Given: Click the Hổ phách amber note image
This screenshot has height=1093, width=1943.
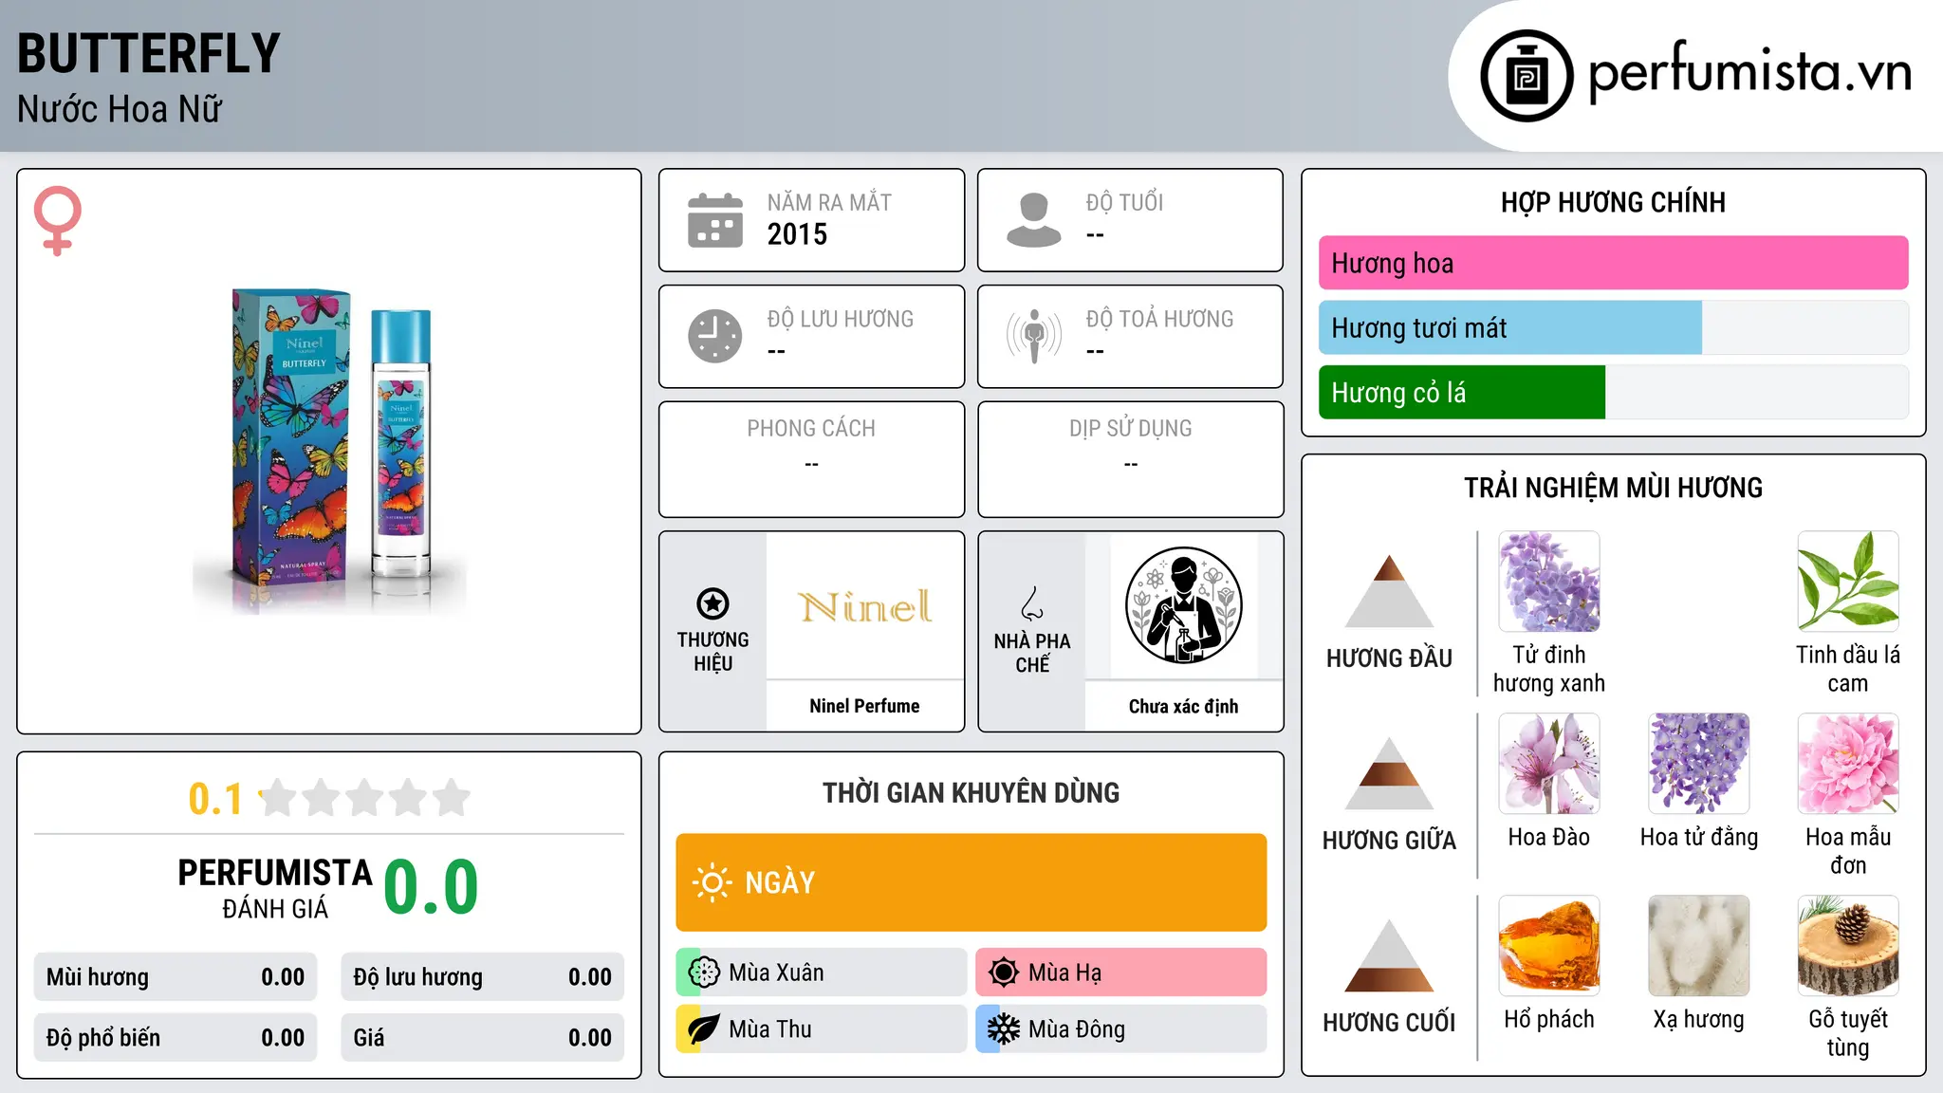Looking at the screenshot, I should (x=1549, y=946).
